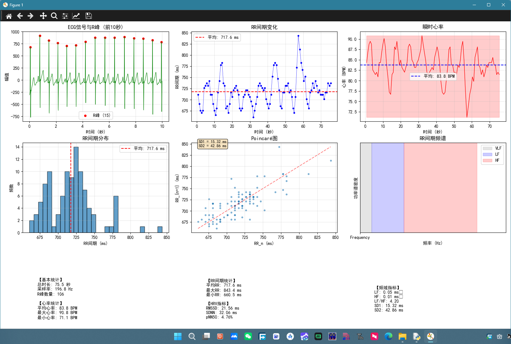
Task: Click the LF blue legend swatch
Action: click(x=487, y=154)
